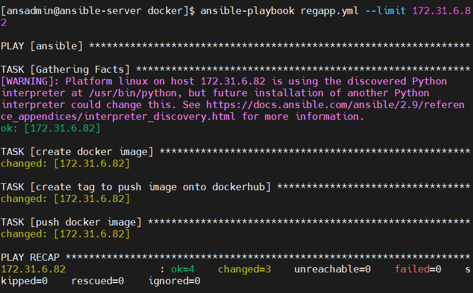Click TASK [create docker image] line
Viewport: 473px width, 293px height.
coord(235,151)
